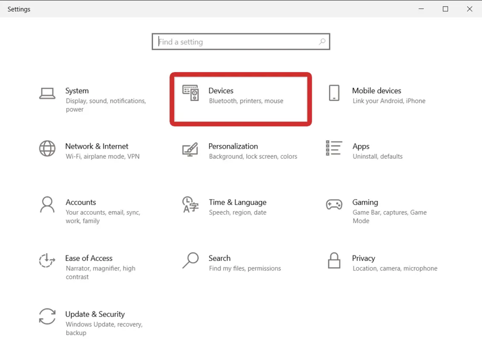The image size is (482, 347).
Task: Select the Search magnifying glass category icon
Action: [x=190, y=260]
